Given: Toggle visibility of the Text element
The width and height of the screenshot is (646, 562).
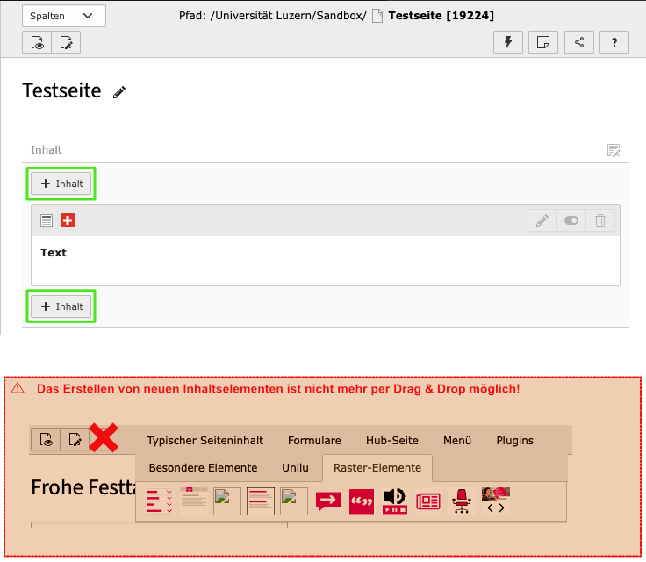Looking at the screenshot, I should pyautogui.click(x=571, y=220).
